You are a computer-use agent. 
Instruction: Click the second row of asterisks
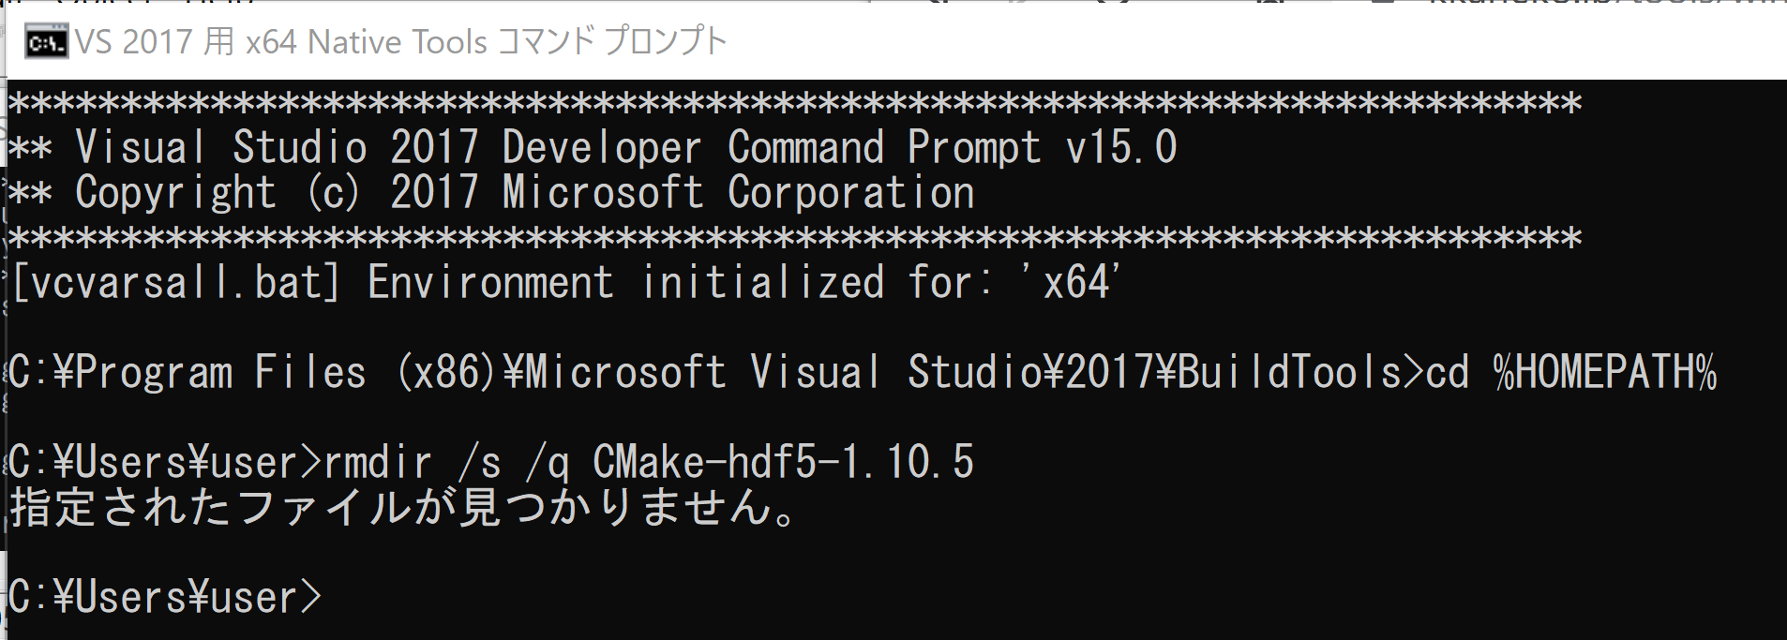pos(795,238)
